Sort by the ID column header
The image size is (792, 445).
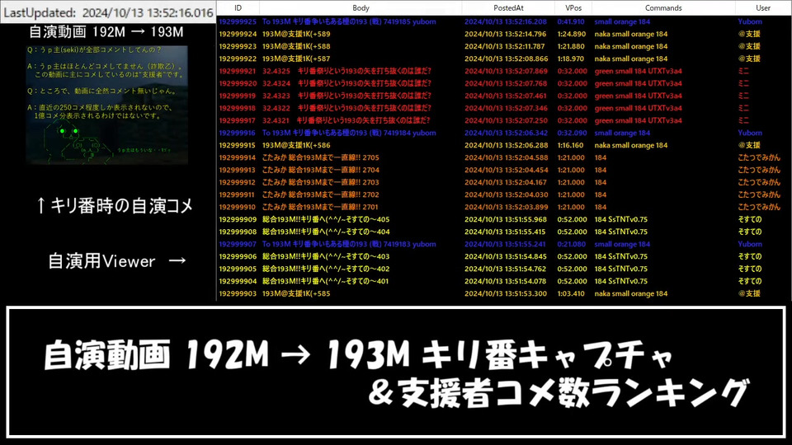[238, 8]
